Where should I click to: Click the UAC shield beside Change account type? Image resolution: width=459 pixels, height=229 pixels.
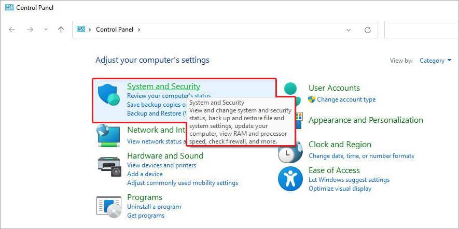point(312,99)
